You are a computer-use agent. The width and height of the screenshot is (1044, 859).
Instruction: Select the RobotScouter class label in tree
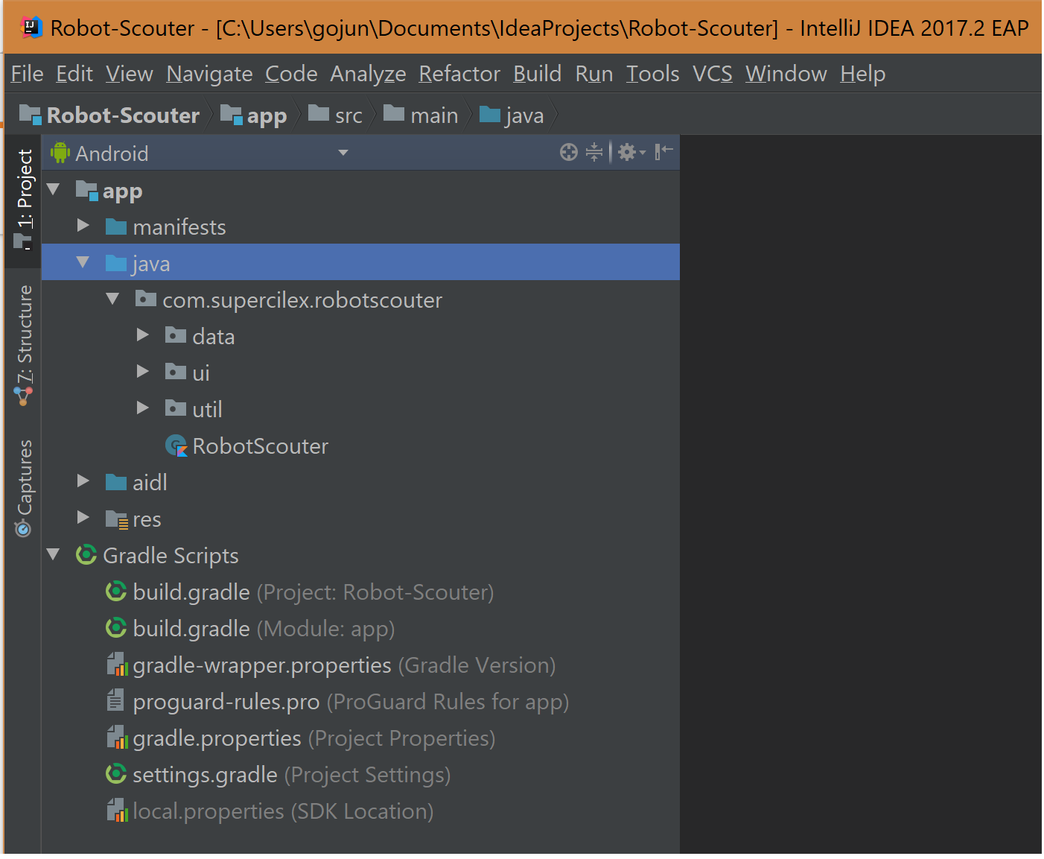coord(260,446)
